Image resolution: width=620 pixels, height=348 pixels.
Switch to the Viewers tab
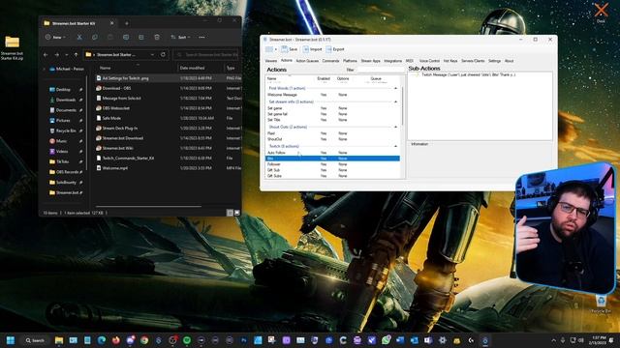pyautogui.click(x=271, y=61)
